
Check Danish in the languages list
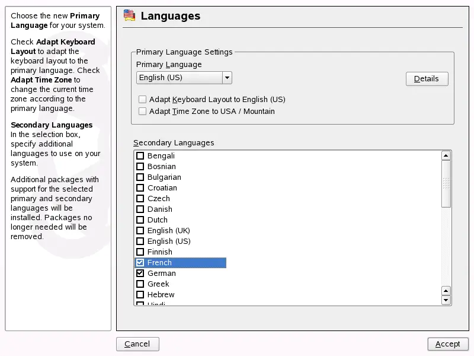pyautogui.click(x=140, y=209)
